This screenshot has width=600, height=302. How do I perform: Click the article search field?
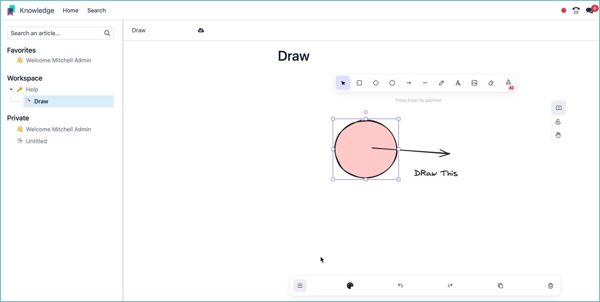pyautogui.click(x=60, y=33)
